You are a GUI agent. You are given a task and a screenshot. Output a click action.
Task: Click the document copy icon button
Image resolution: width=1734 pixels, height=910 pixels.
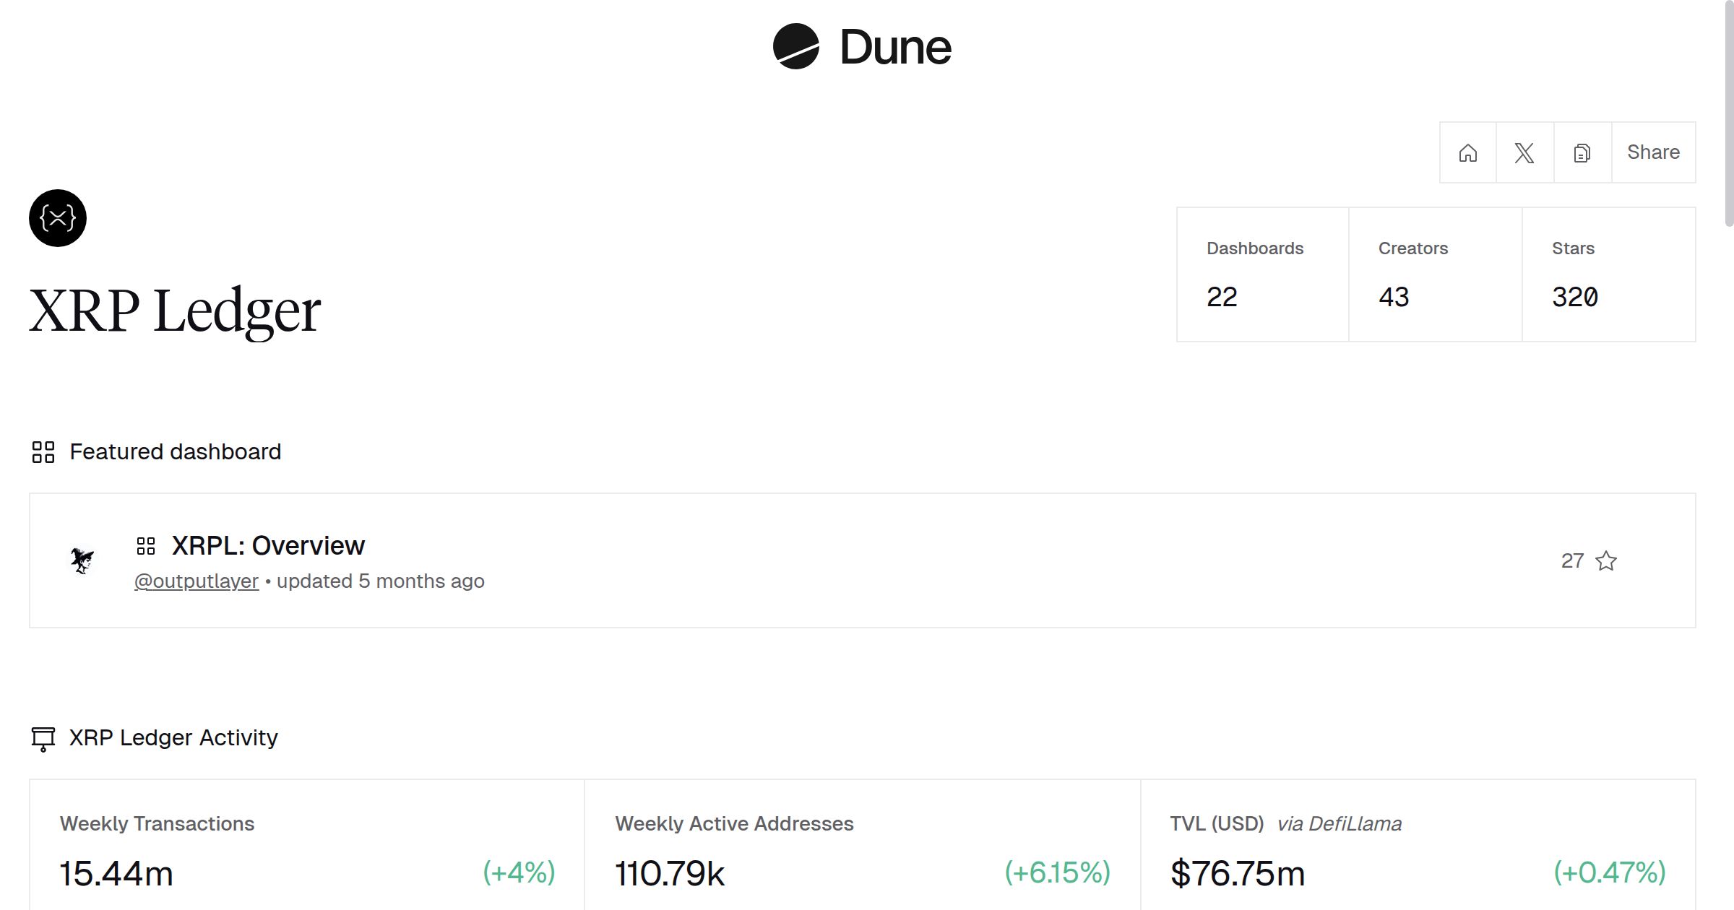click(x=1582, y=152)
